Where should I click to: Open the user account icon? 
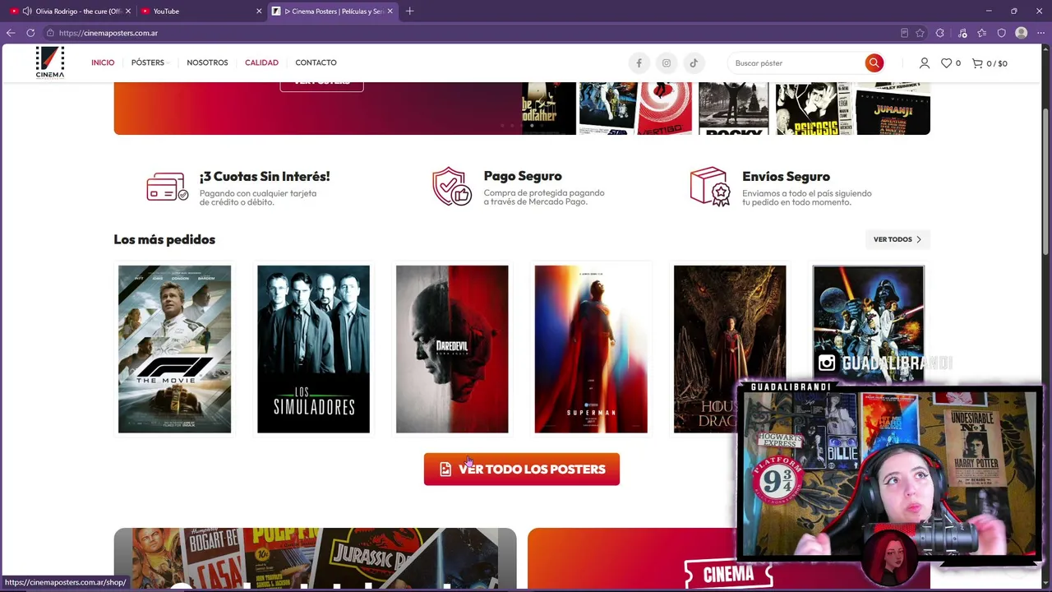[x=925, y=63]
